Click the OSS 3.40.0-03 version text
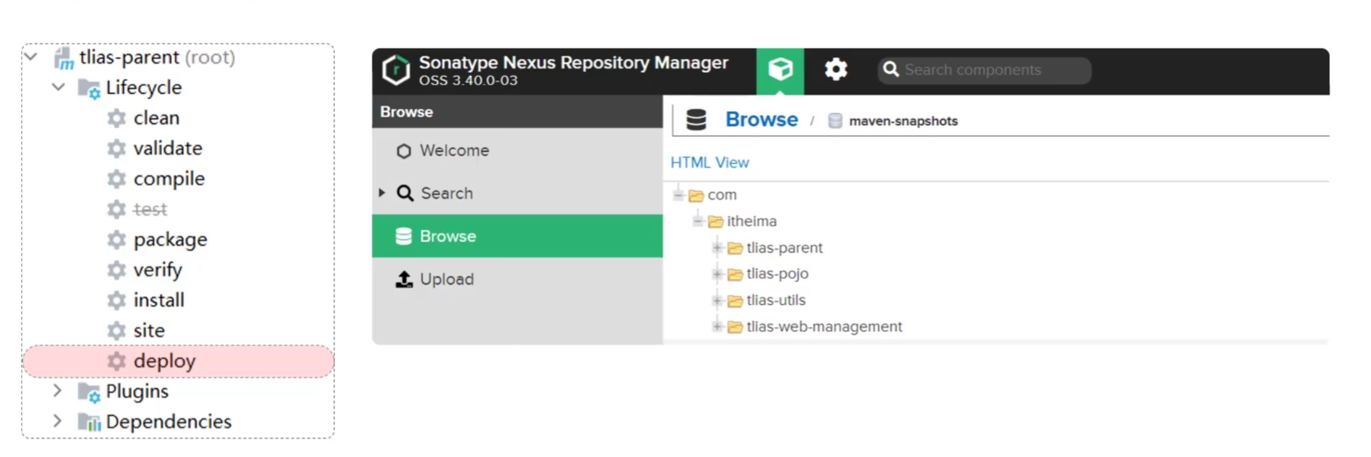Screen dimensions: 1371x457 (468, 80)
